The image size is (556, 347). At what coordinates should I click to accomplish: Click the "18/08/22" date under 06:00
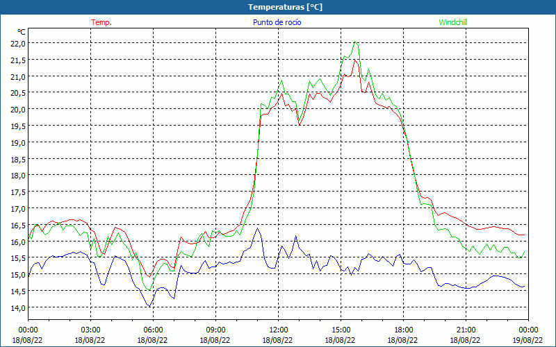click(152, 340)
